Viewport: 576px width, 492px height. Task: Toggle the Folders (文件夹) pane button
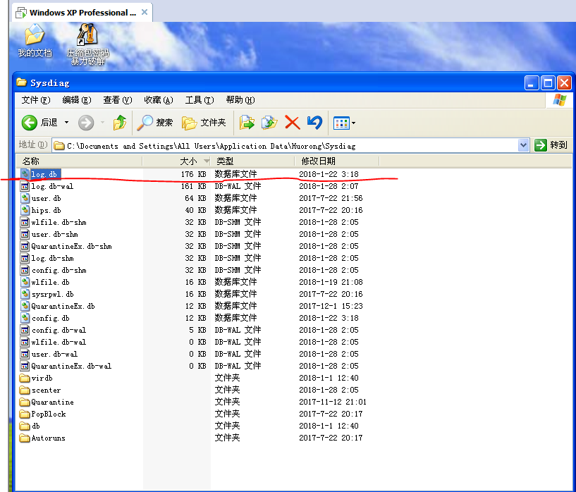tap(204, 123)
